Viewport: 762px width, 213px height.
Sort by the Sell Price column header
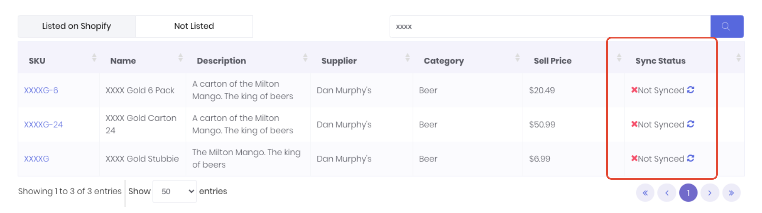pyautogui.click(x=552, y=61)
